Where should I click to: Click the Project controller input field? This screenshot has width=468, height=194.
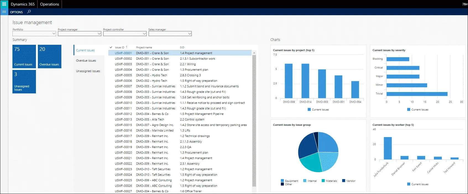pyautogui.click(x=123, y=34)
